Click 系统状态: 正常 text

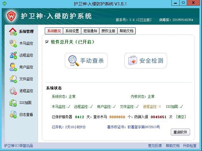pyautogui.click(x=63, y=96)
